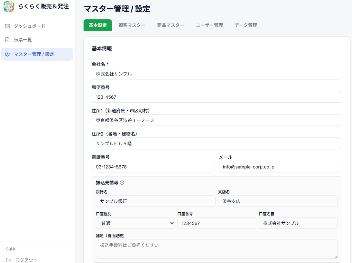Switch to the 顧客マスター tab

tap(132, 25)
